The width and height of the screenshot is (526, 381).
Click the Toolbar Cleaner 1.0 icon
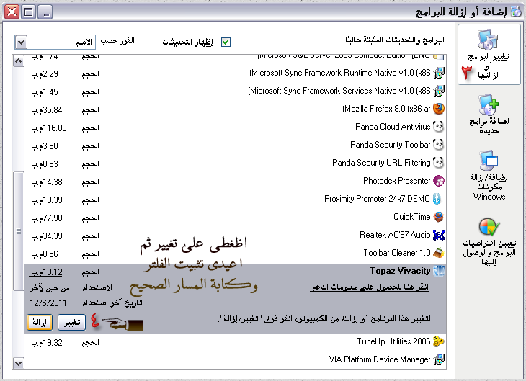(x=438, y=253)
